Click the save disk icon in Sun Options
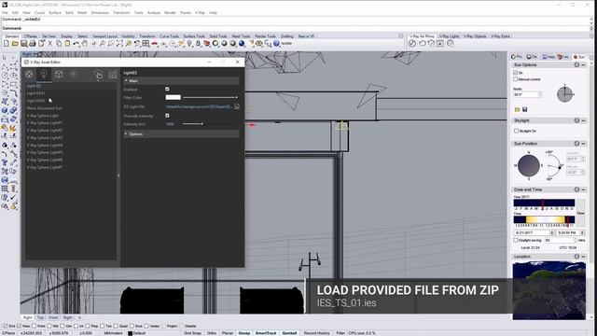The width and height of the screenshot is (597, 336). coord(524,110)
